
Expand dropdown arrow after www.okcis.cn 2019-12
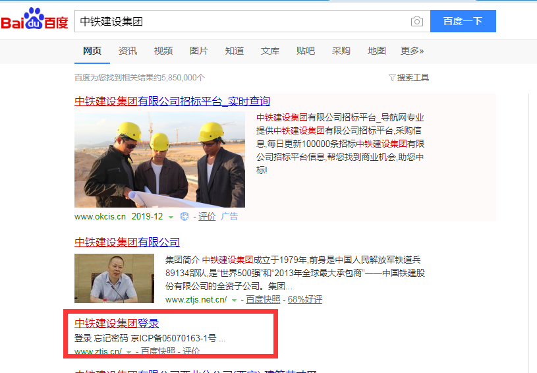pos(171,217)
